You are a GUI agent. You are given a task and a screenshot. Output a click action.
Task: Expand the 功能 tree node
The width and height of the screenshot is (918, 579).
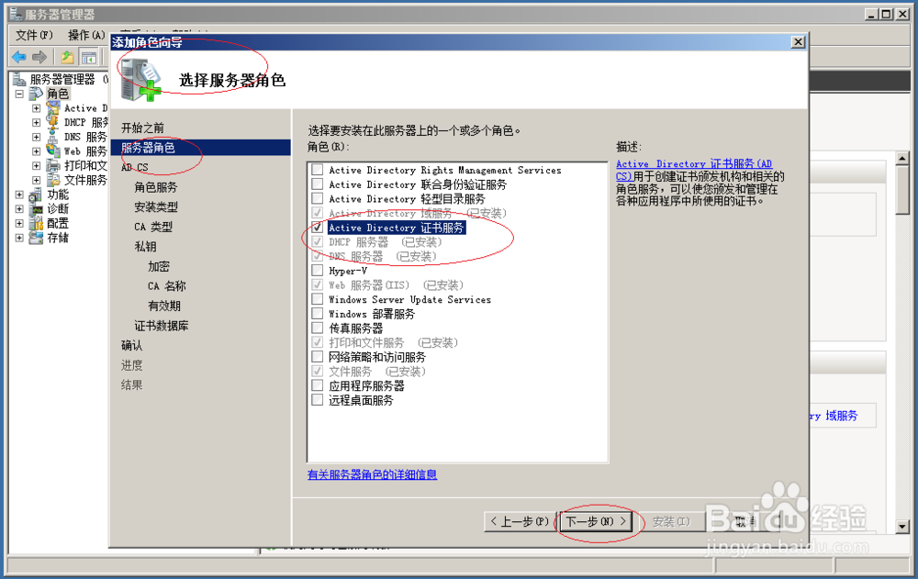coord(19,195)
